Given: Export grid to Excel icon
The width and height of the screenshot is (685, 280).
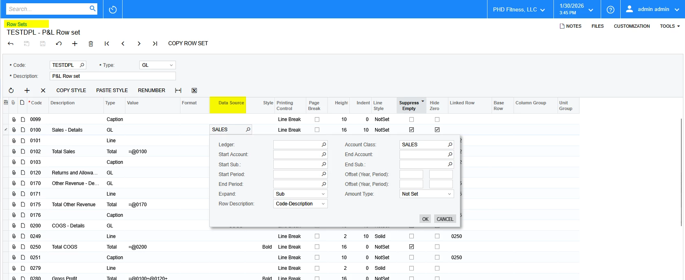Looking at the screenshot, I should (194, 90).
